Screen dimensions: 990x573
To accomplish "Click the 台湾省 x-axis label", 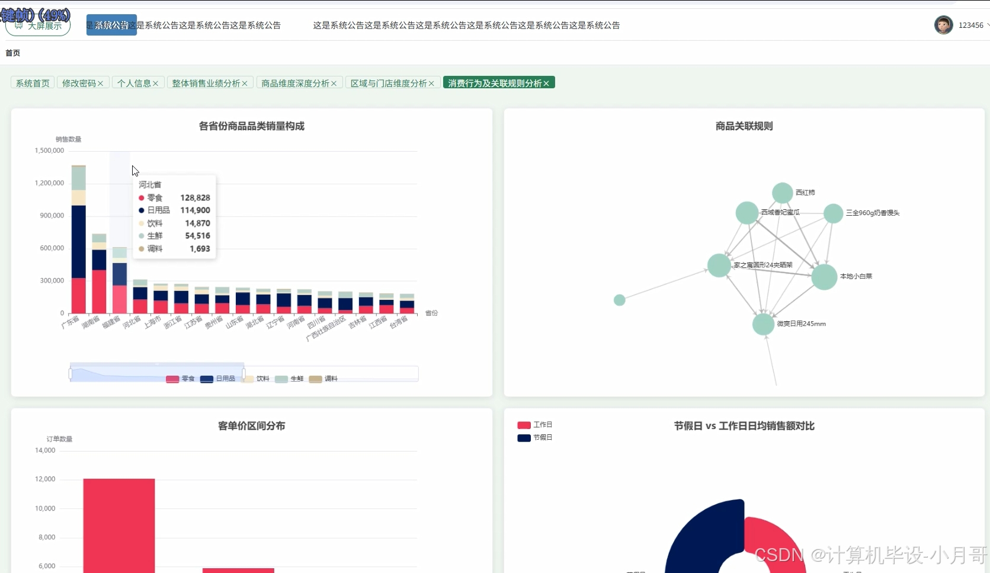I will (399, 322).
